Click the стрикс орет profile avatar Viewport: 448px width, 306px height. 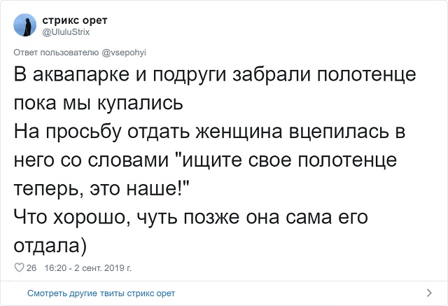point(24,27)
